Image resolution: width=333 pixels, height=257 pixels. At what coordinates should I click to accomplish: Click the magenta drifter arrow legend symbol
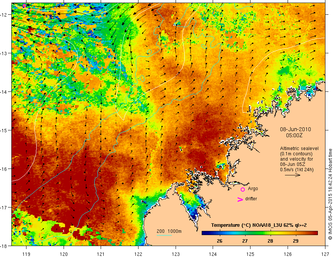[x=240, y=200]
